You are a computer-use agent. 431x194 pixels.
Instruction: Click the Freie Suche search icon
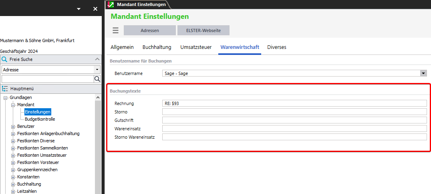(x=4, y=59)
